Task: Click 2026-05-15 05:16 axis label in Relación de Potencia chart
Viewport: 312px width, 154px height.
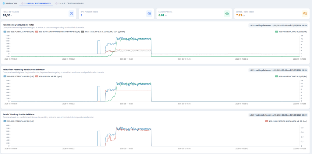Action: (184, 104)
